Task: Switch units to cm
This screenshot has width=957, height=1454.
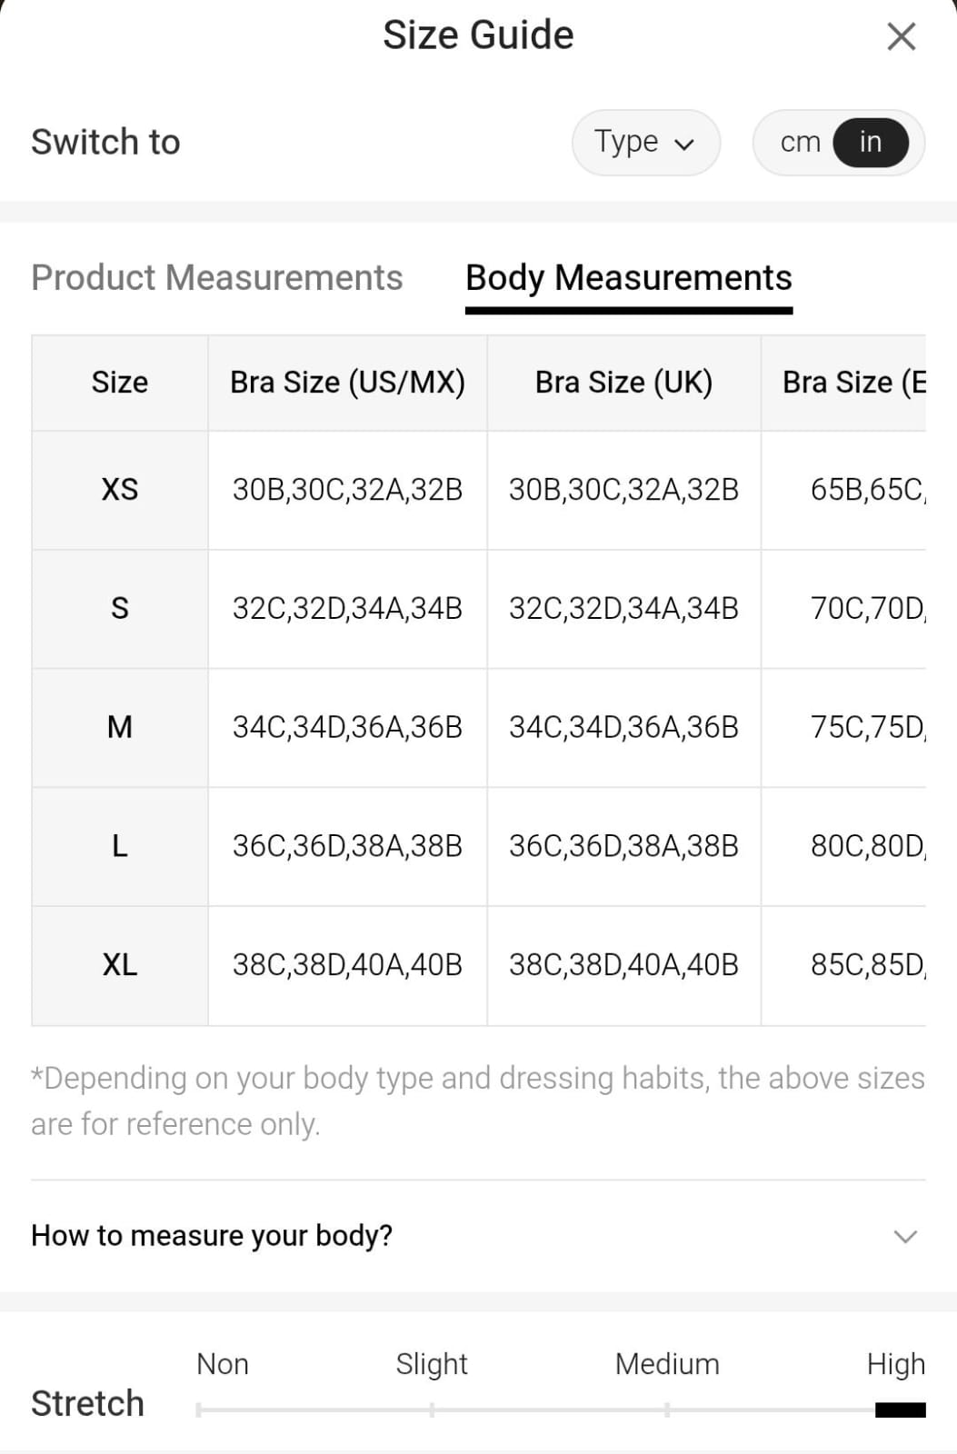Action: (800, 143)
